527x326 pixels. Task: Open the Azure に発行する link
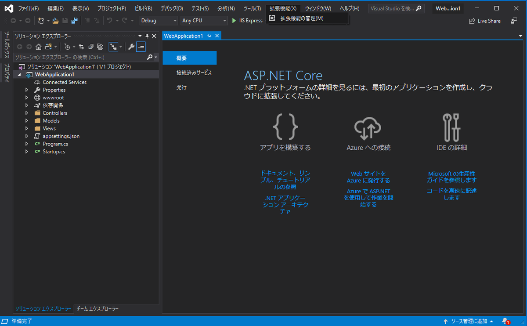368,177
